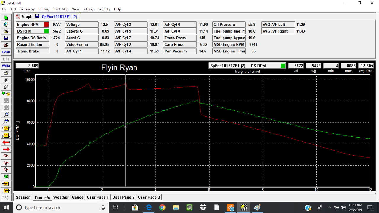Open the Runlog menu
Viewport: 379px width, 213px height.
pos(44,9)
